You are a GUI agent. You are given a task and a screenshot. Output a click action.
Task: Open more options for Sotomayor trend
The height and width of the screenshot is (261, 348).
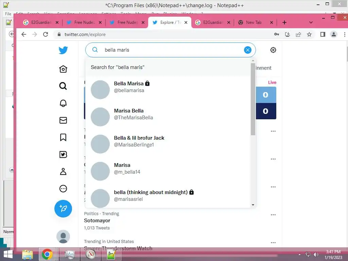[x=273, y=215]
